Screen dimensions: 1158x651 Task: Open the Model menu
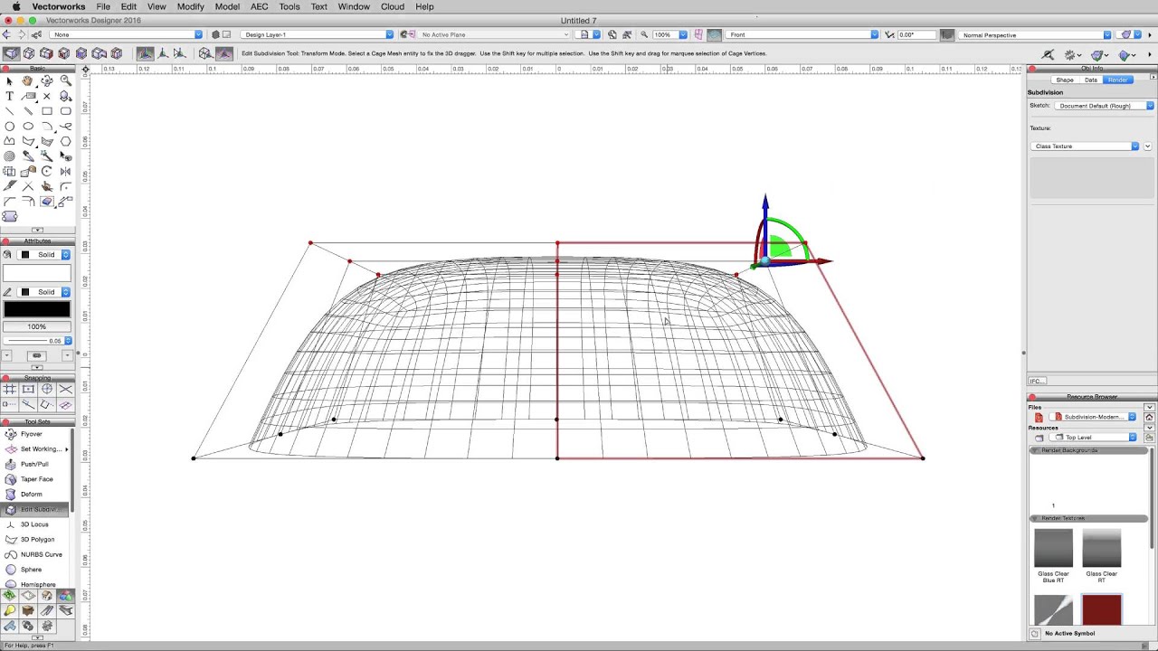227,6
